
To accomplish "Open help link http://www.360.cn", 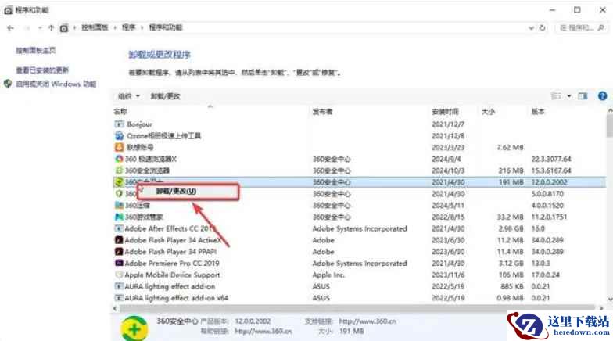I will 263,332.
